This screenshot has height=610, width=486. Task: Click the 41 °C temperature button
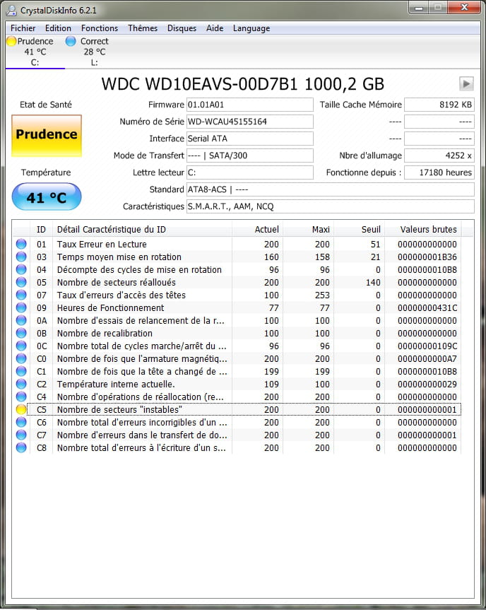click(x=47, y=197)
